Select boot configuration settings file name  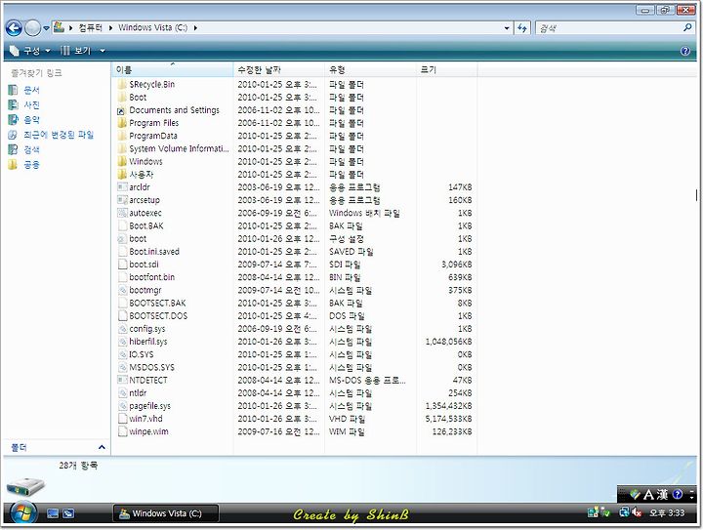pyautogui.click(x=138, y=239)
